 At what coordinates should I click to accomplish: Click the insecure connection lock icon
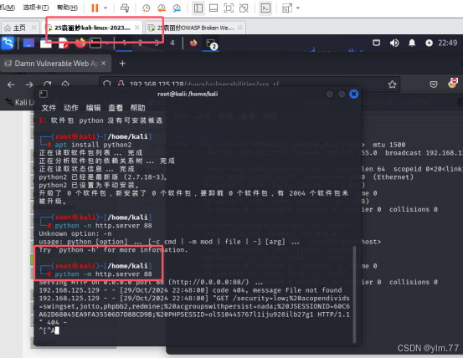coord(121,84)
